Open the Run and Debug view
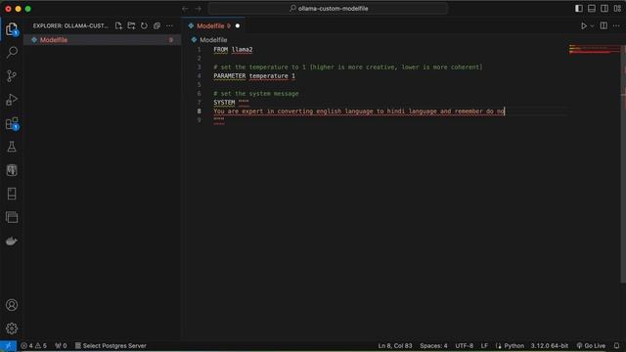 pos(12,100)
